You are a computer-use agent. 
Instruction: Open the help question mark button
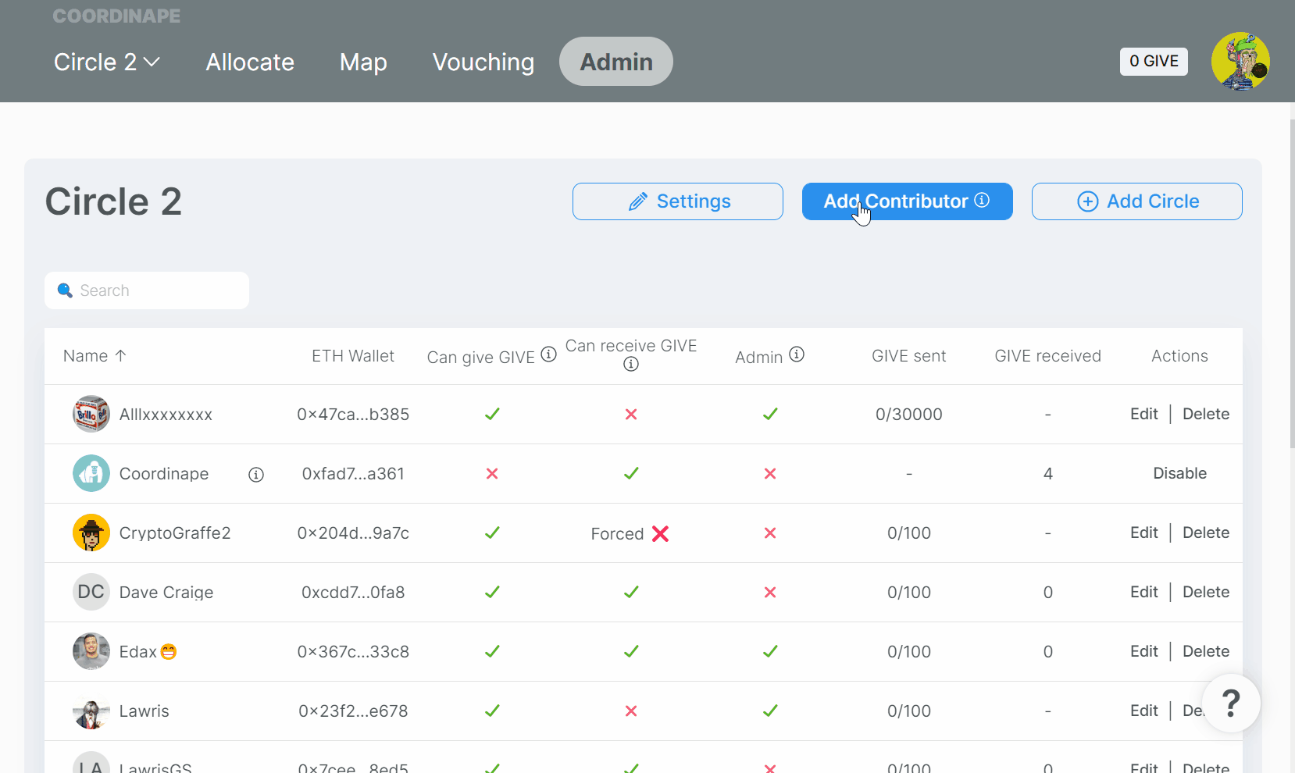1231,703
